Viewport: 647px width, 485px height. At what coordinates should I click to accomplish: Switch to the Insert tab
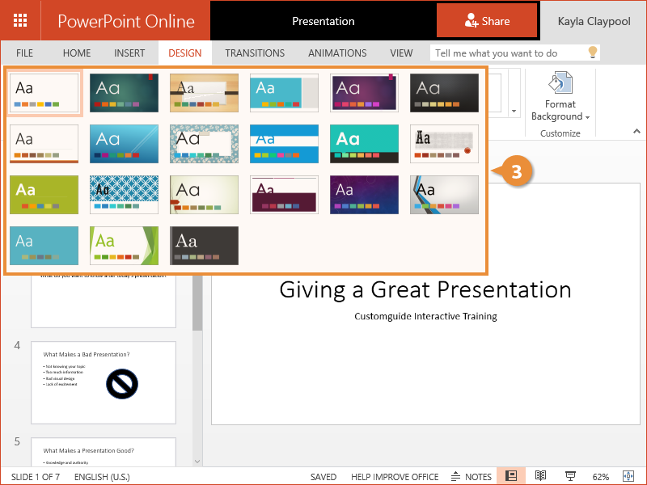[x=129, y=53]
